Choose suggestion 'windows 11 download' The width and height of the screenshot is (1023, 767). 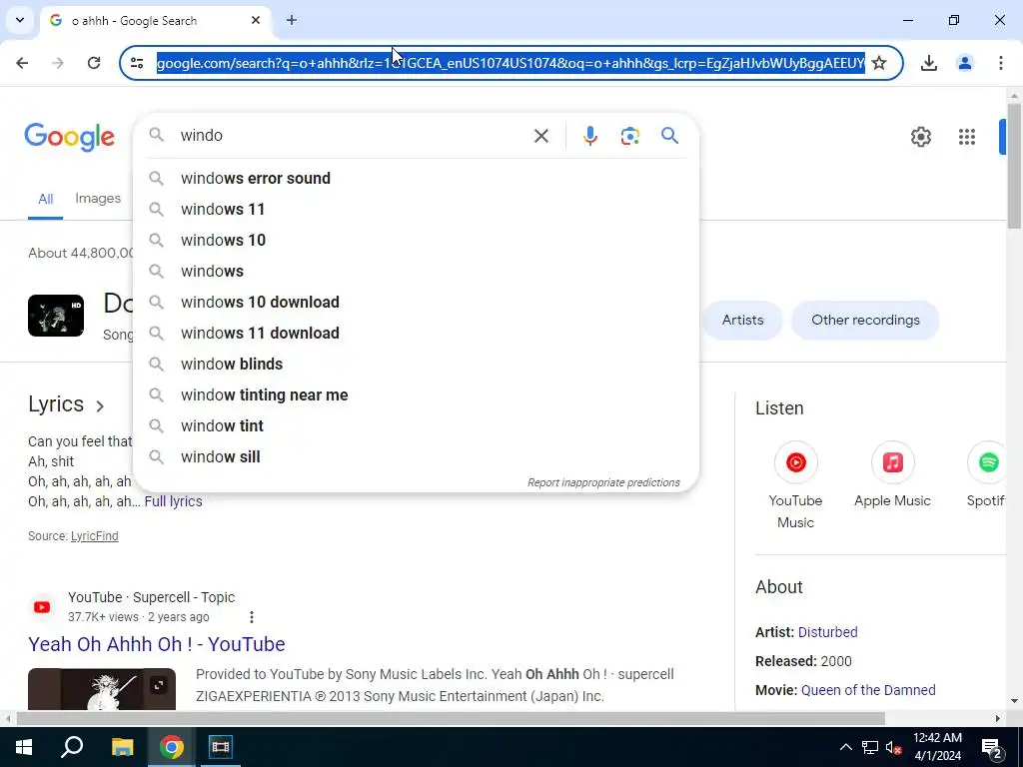[416, 334]
